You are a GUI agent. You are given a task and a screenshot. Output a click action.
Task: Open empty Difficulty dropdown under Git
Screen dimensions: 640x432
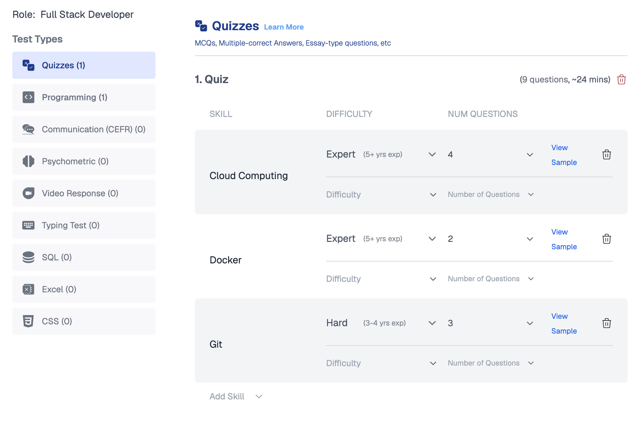point(381,363)
